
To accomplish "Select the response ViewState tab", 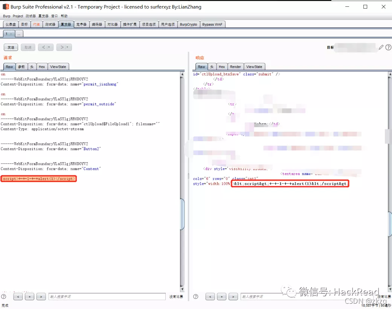I will [x=254, y=67].
